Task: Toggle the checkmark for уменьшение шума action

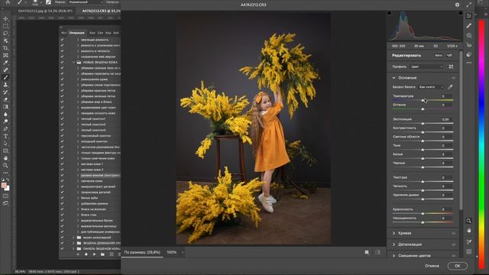Action: tap(63, 79)
